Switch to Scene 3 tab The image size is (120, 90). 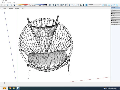coord(5,8)
